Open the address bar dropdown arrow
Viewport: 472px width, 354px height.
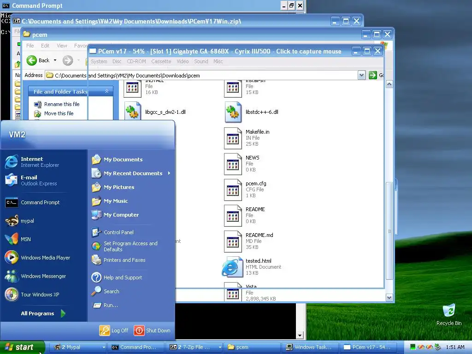[361, 75]
